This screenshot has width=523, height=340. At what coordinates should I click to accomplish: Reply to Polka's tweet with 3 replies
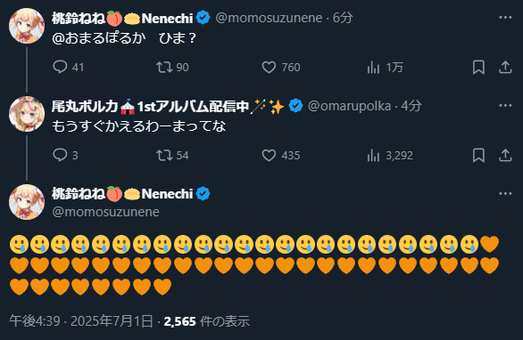pyautogui.click(x=65, y=155)
